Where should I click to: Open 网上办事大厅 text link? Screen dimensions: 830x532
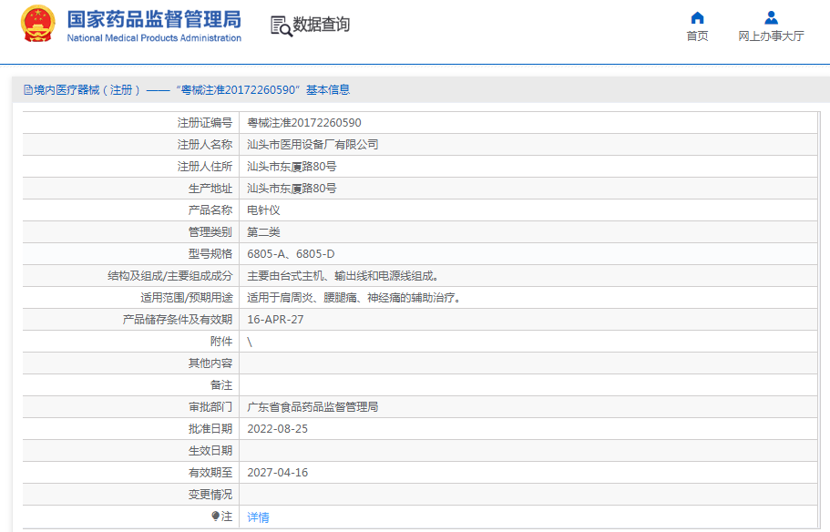click(x=771, y=36)
